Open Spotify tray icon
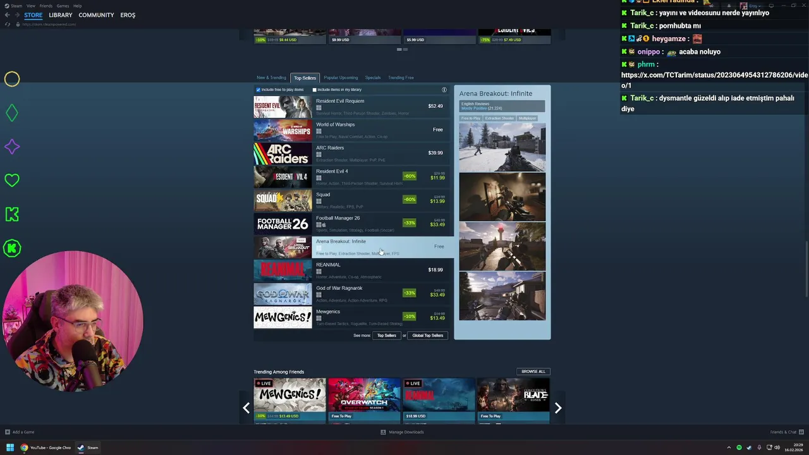 739,447
